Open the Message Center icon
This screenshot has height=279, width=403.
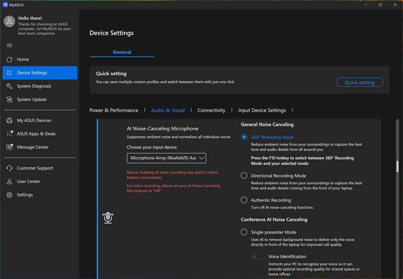[x=10, y=147]
